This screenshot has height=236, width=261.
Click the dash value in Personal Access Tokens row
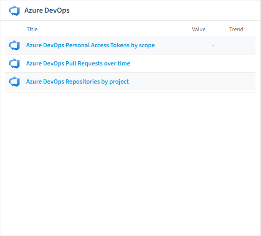[213, 46]
